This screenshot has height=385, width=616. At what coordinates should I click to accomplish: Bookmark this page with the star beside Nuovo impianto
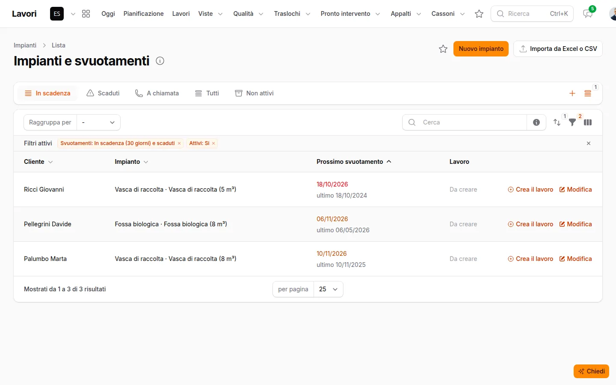pos(443,49)
